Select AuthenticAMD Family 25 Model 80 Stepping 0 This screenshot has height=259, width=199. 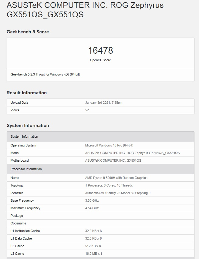(118, 193)
